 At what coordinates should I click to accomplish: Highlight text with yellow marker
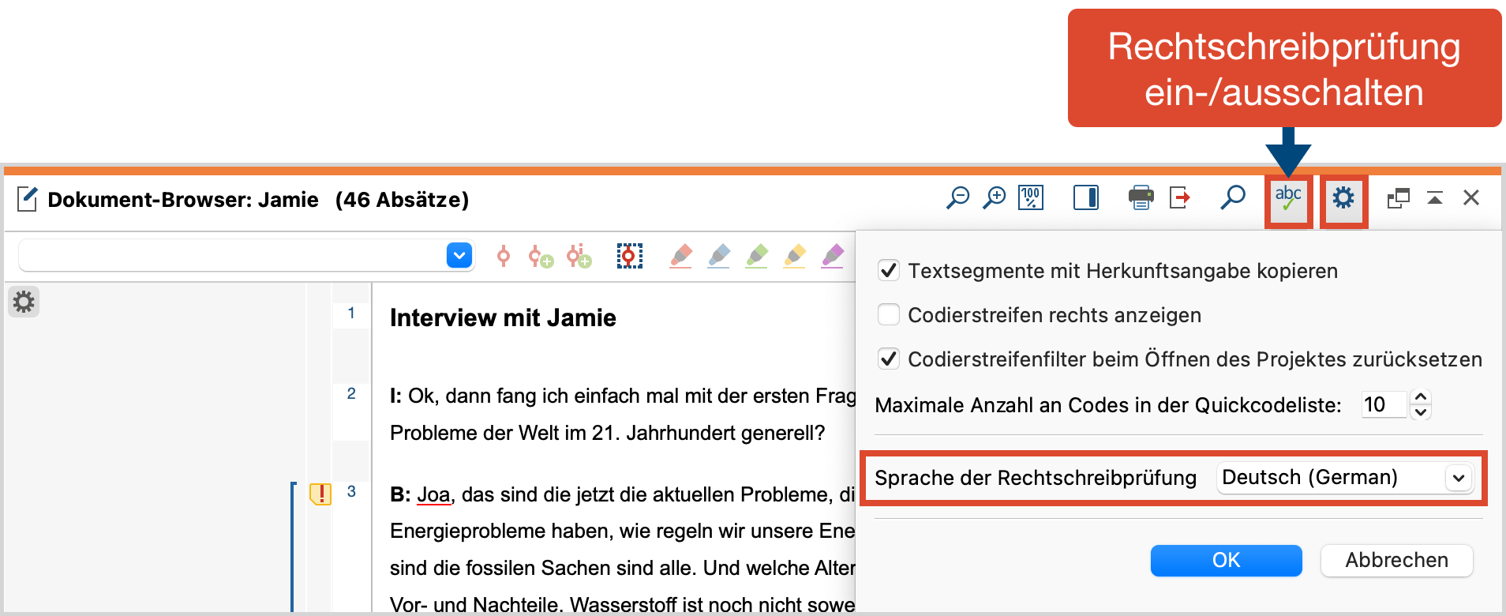pos(794,256)
